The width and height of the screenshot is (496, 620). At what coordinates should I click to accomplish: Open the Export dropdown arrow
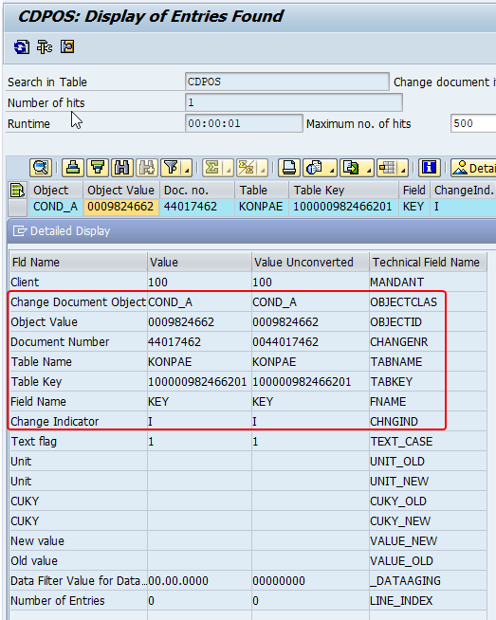click(368, 168)
